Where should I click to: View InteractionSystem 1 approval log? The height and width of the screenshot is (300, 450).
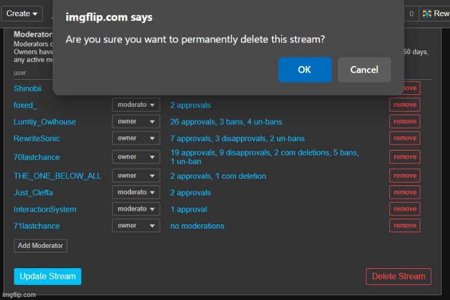189,209
